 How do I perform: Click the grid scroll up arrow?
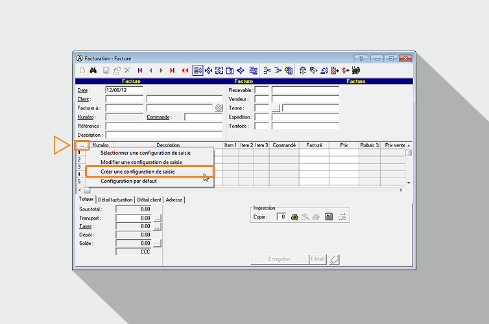click(409, 146)
